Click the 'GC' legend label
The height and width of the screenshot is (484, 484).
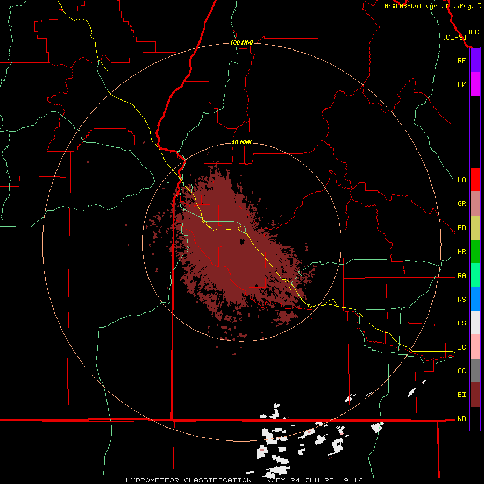point(461,371)
